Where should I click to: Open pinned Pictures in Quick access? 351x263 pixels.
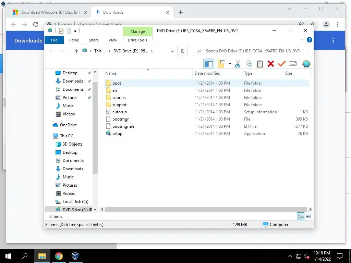pyautogui.click(x=70, y=98)
